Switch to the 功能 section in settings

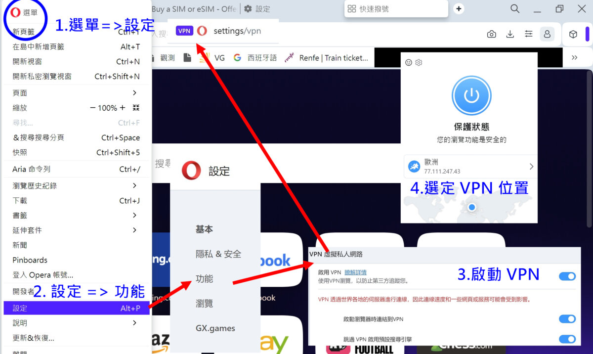pyautogui.click(x=204, y=278)
